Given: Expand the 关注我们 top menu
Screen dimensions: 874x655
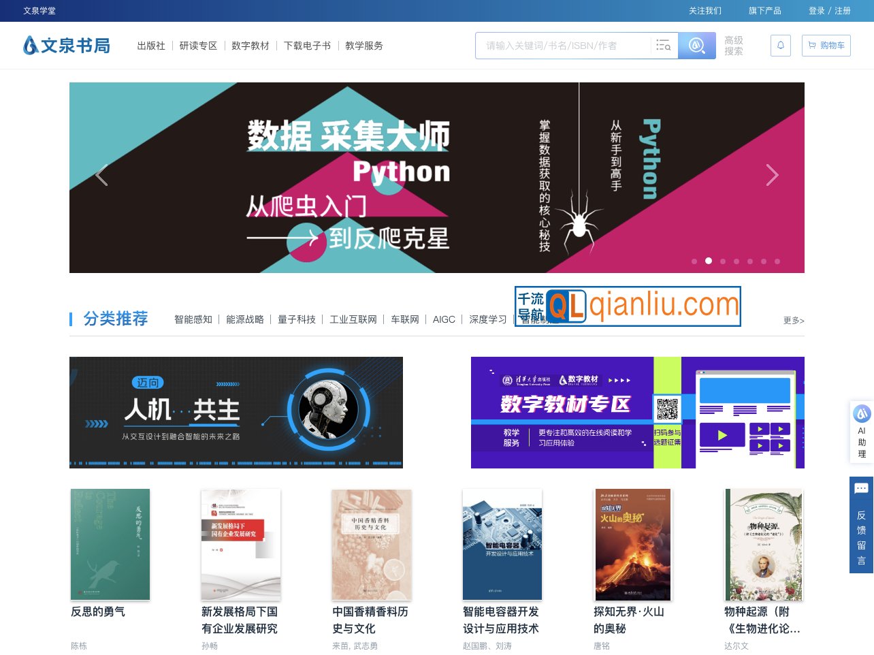Looking at the screenshot, I should (705, 11).
